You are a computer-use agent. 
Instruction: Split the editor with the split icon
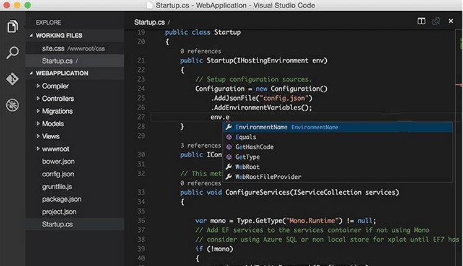pos(422,21)
